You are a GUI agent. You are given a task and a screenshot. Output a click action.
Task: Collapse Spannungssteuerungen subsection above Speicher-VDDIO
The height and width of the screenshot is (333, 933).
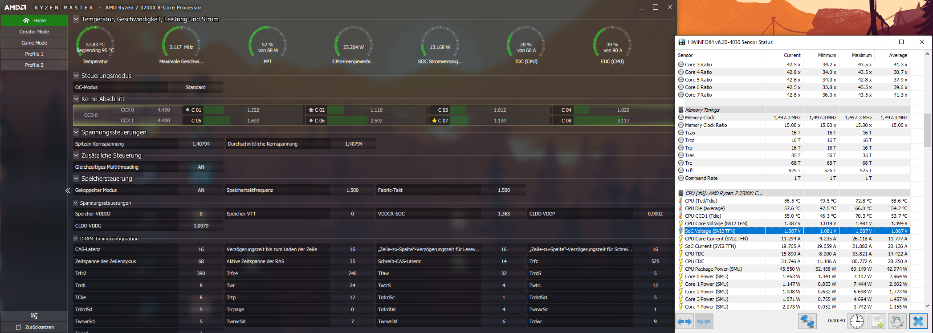point(76,203)
